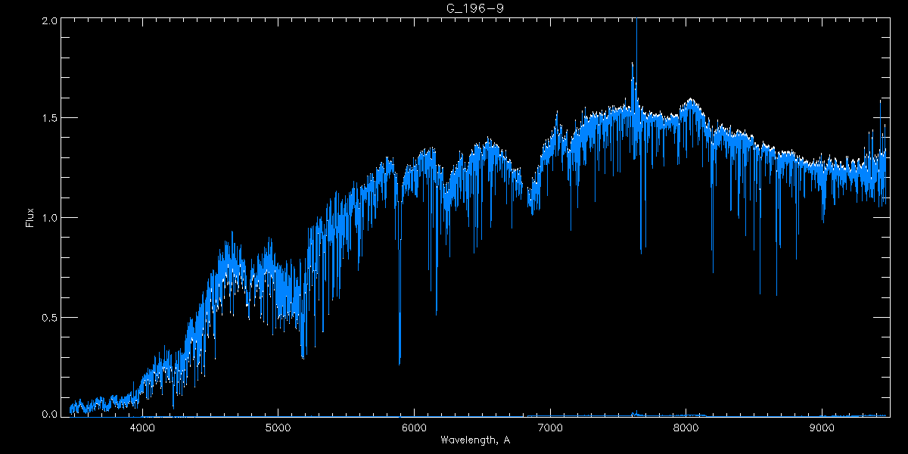Image resolution: width=908 pixels, height=454 pixels.
Task: Click the 1.5 flux tick label
Action: coord(48,118)
